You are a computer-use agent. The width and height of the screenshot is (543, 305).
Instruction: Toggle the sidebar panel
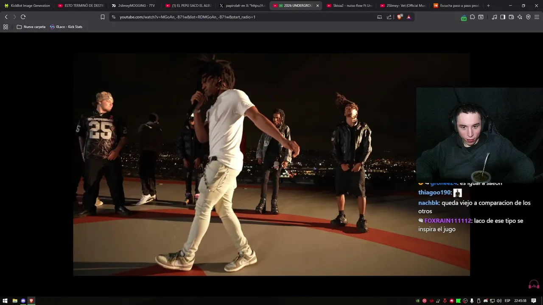[503, 17]
